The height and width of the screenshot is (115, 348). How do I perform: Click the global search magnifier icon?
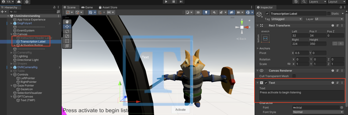(304, 2)
